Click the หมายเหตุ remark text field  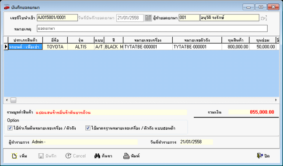152,28
